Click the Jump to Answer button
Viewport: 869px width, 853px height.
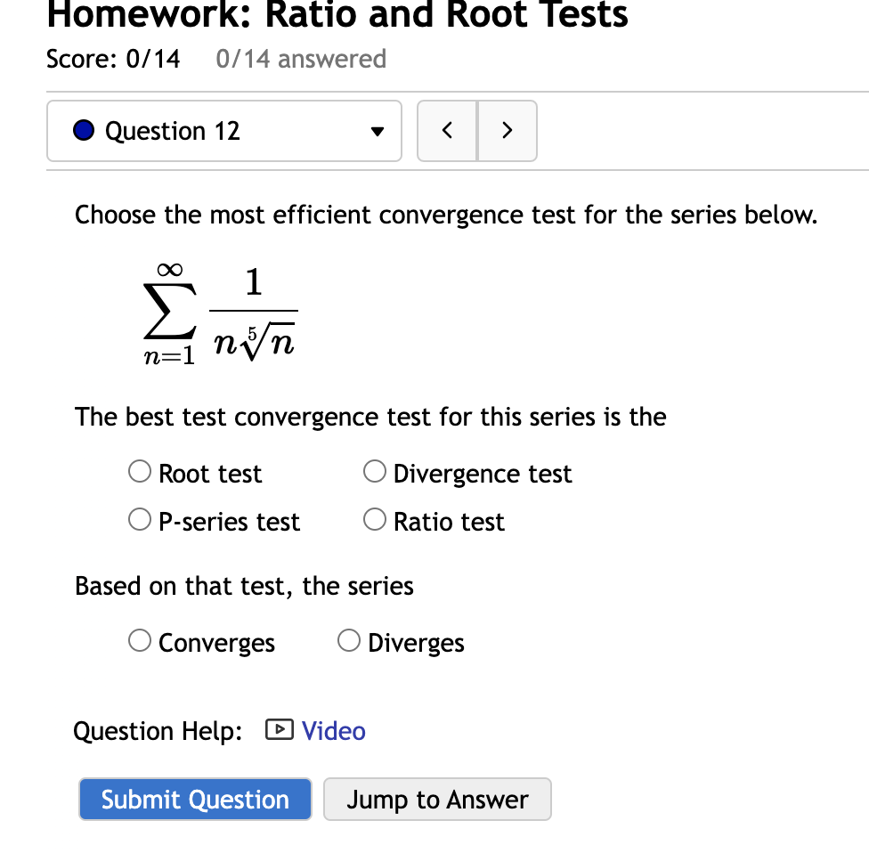(437, 799)
